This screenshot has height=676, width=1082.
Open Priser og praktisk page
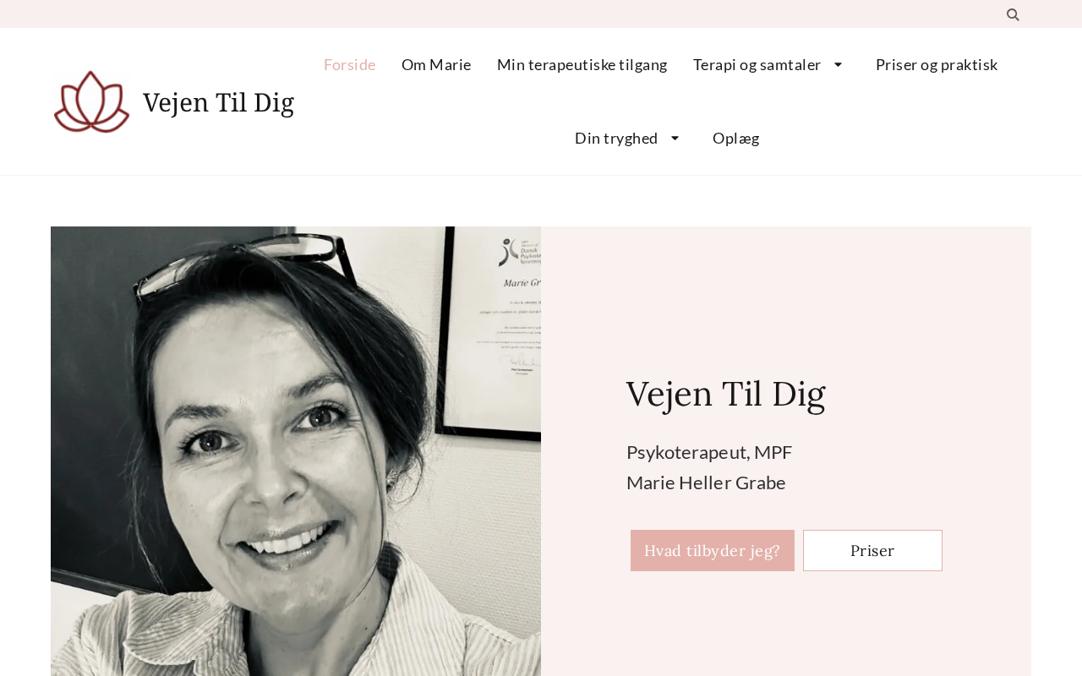tap(937, 64)
